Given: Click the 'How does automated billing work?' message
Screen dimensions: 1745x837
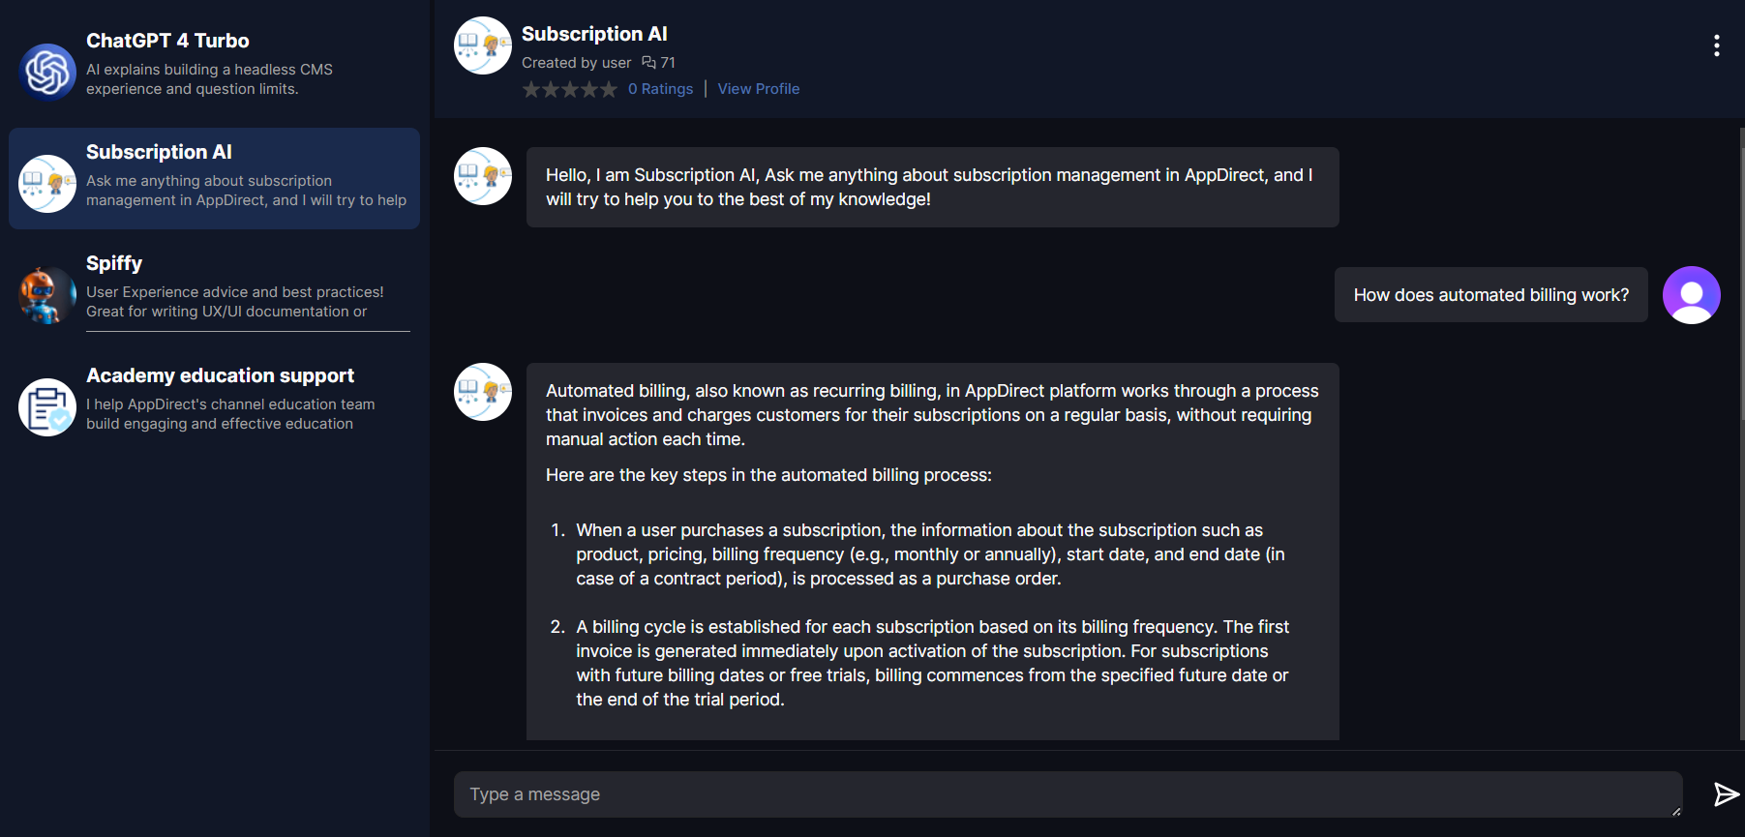Looking at the screenshot, I should (x=1490, y=295).
